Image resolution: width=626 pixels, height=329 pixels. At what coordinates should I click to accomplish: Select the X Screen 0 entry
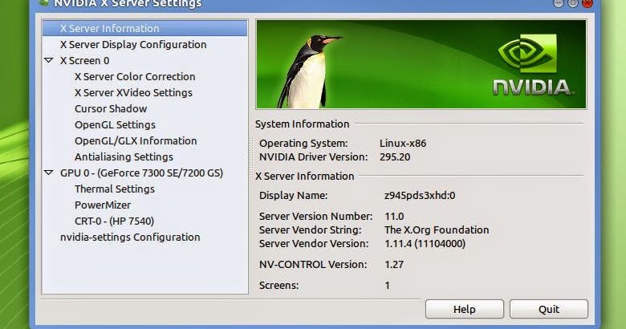click(x=84, y=61)
